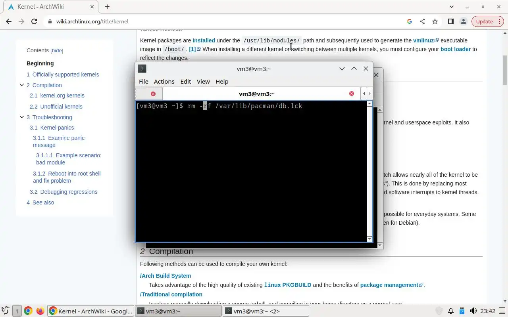Image resolution: width=508 pixels, height=317 pixels.
Task: Click the blue tray icon beside the bell
Action: pos(462,311)
